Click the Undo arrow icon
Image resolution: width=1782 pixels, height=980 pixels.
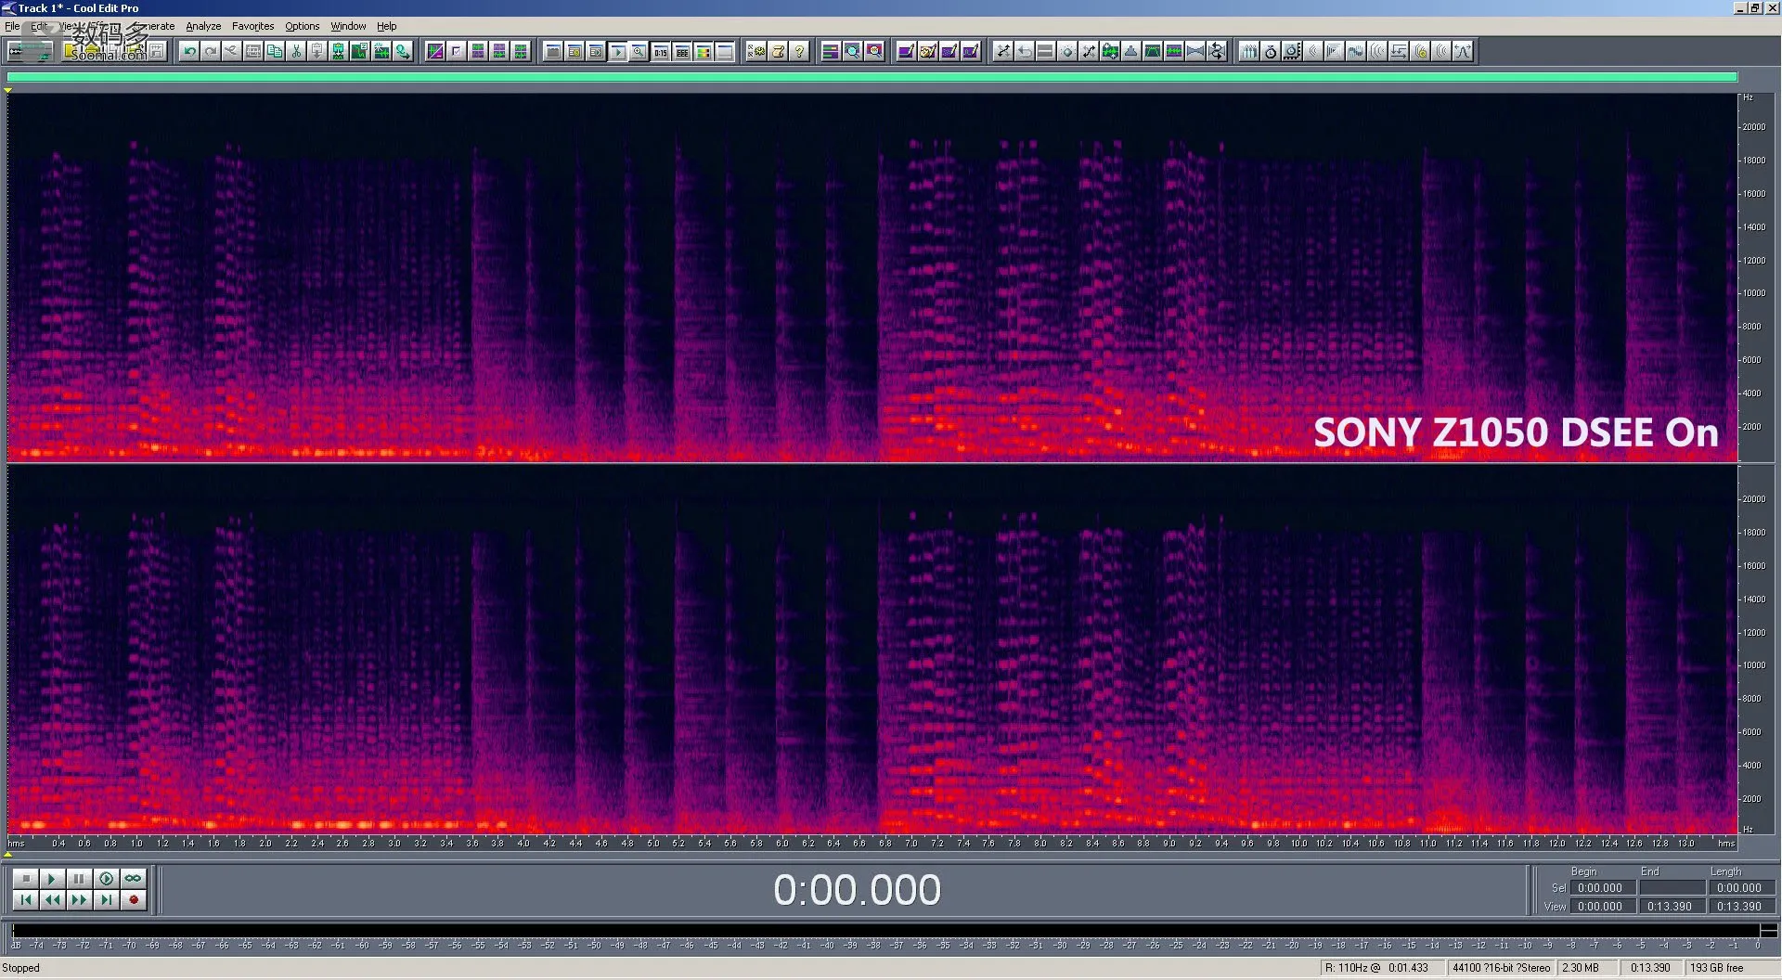click(x=189, y=51)
